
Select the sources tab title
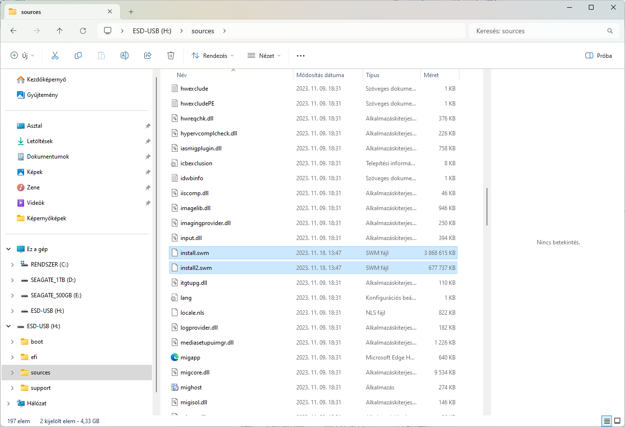tap(31, 12)
